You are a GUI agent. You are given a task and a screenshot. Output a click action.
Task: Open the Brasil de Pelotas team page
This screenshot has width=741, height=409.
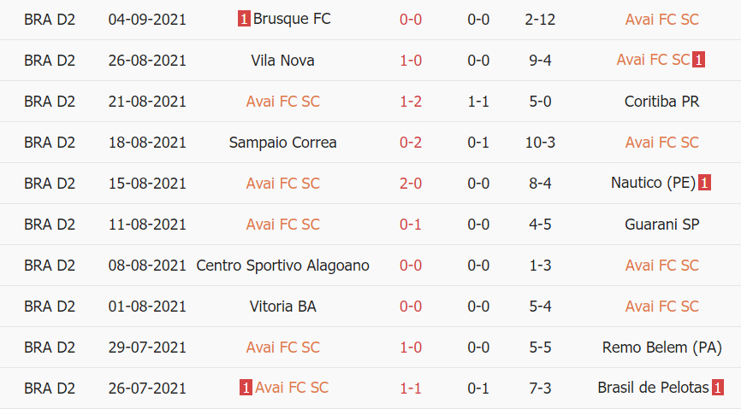(x=654, y=388)
